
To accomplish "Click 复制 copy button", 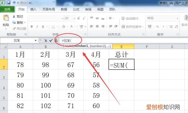I will click(18, 23).
